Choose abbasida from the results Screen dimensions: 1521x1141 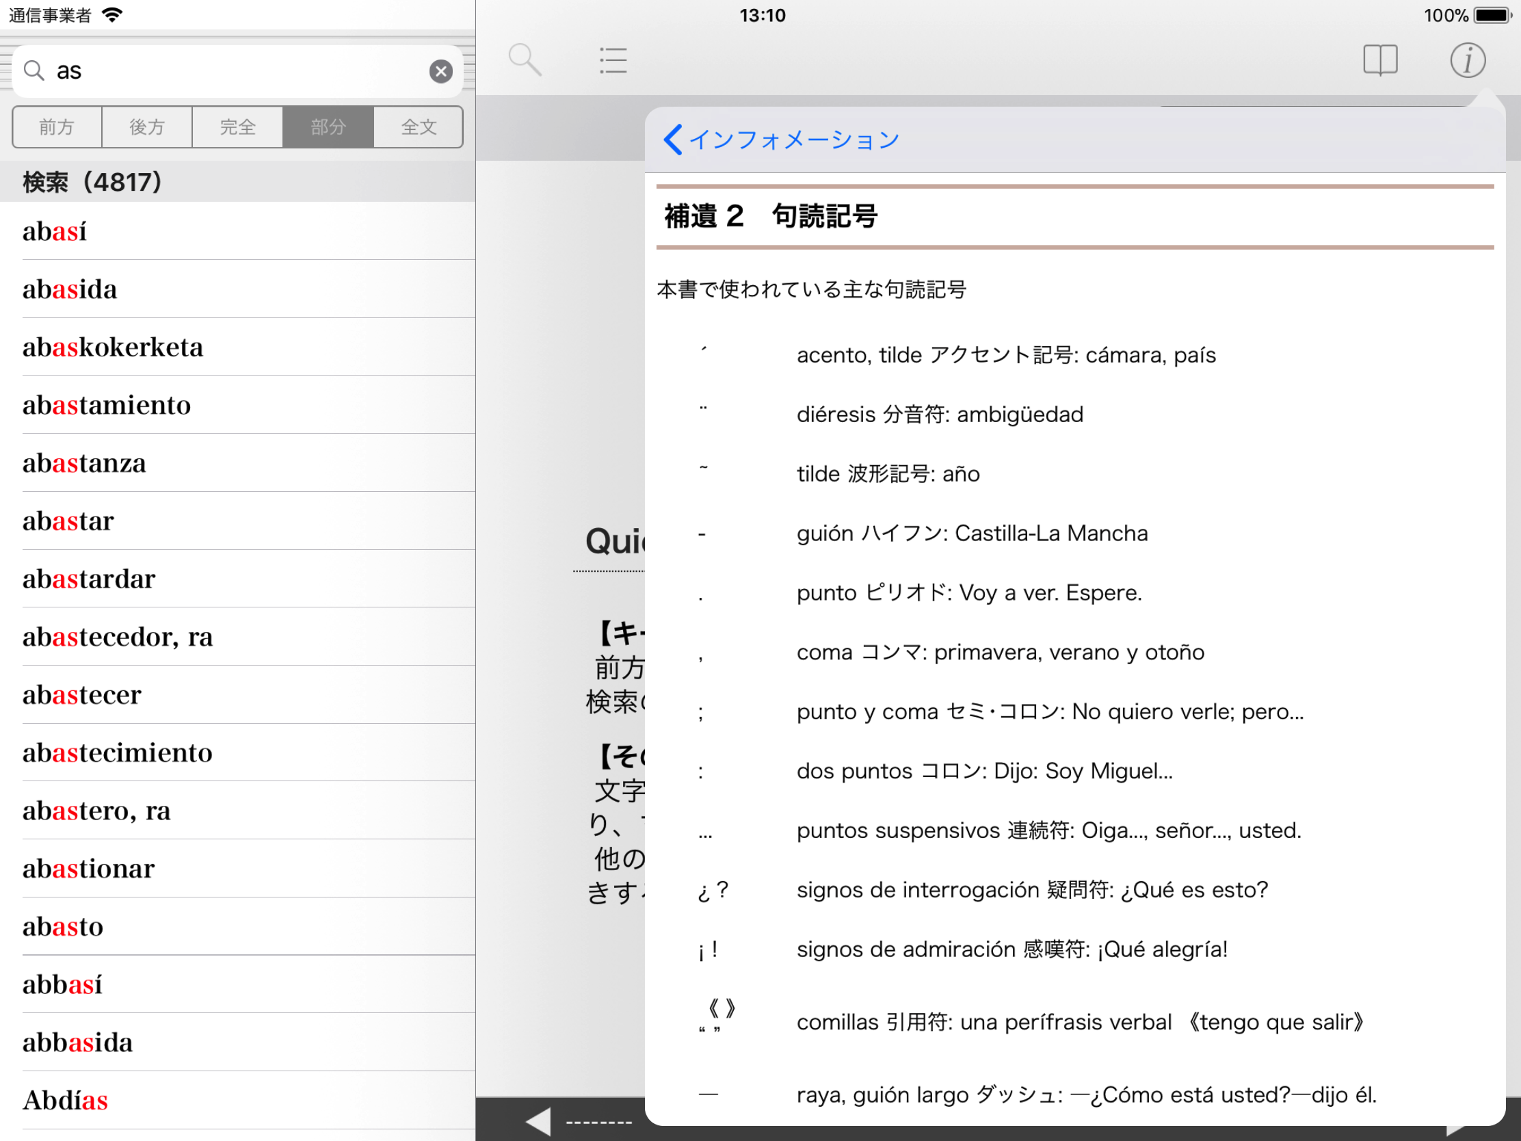(x=78, y=1042)
